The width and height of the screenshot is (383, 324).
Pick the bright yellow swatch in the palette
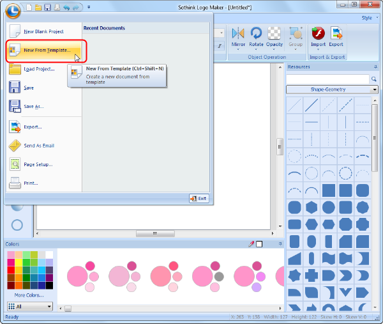[x=19, y=263]
